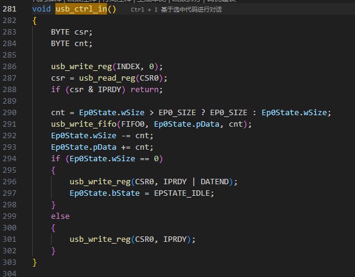Click usb_write_fifo call on line 291
The image size is (355, 277).
tap(83, 124)
